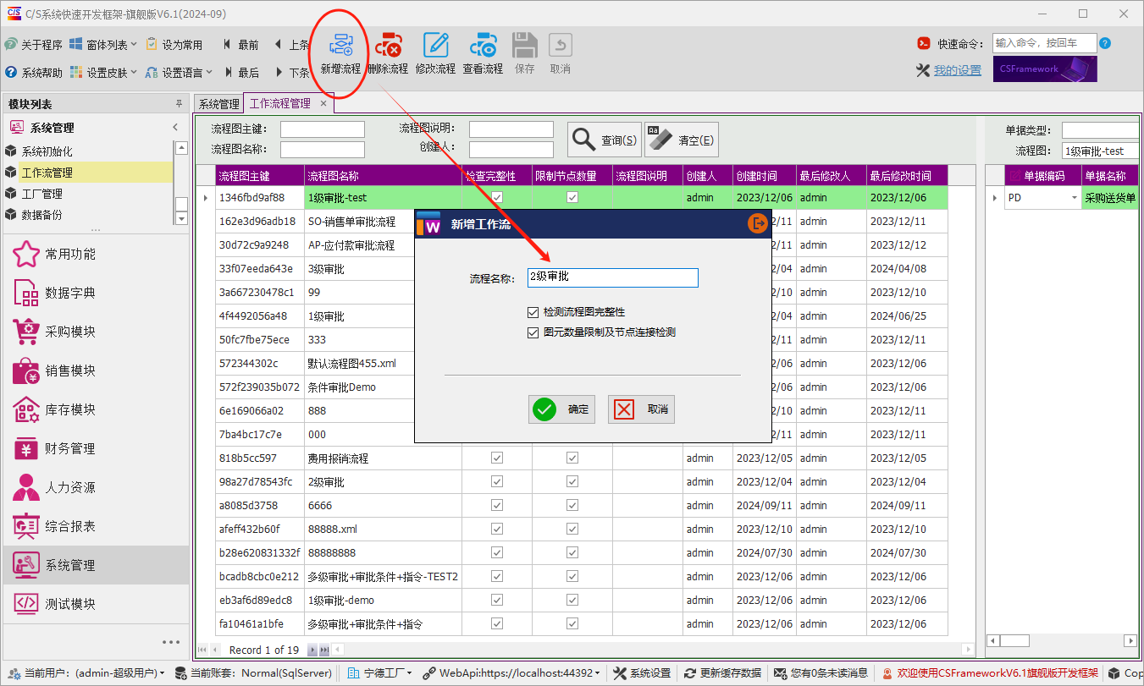Viewport: 1144px width, 686px height.
Task: Open the 常用功能 star module
Action: pos(97,254)
